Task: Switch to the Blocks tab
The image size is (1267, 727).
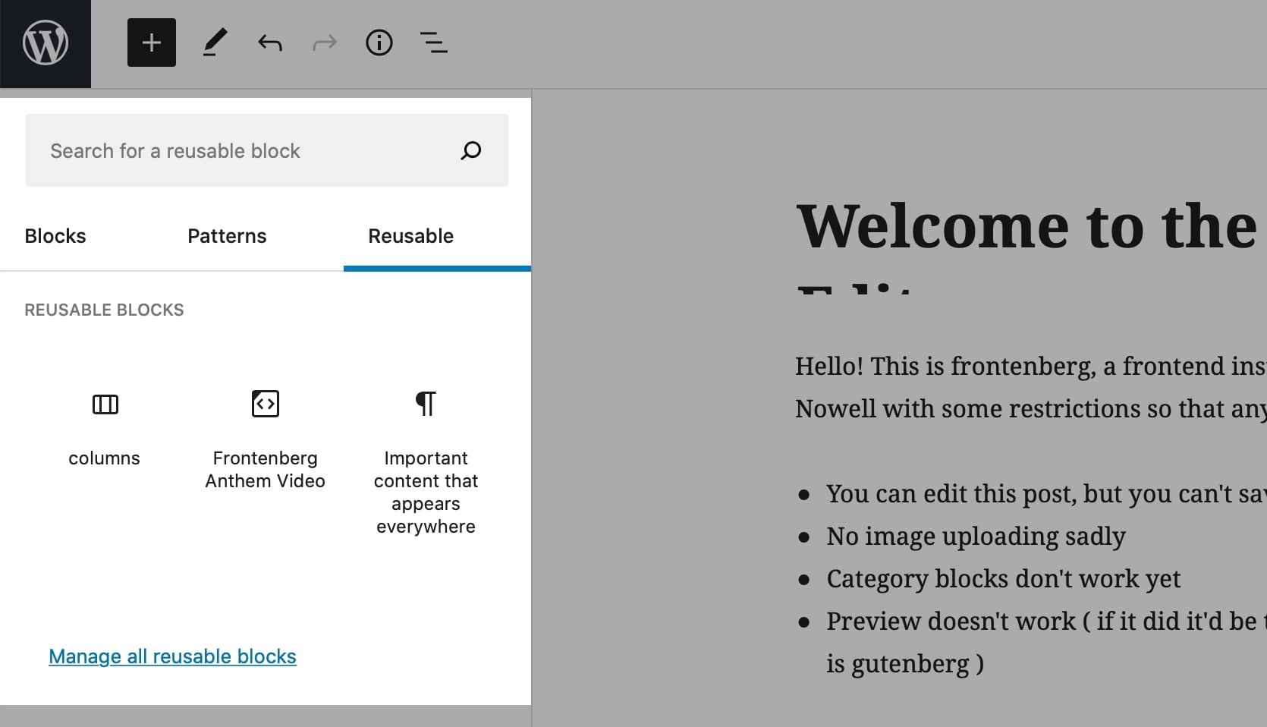Action: pyautogui.click(x=54, y=236)
